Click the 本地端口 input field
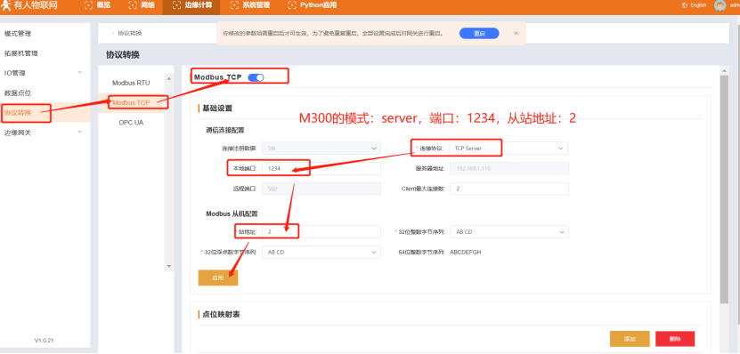The height and width of the screenshot is (354, 740). click(x=321, y=169)
